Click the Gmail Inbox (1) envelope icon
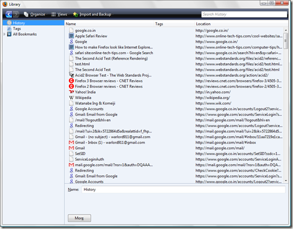This screenshot has height=229, width=293. click(x=71, y=143)
